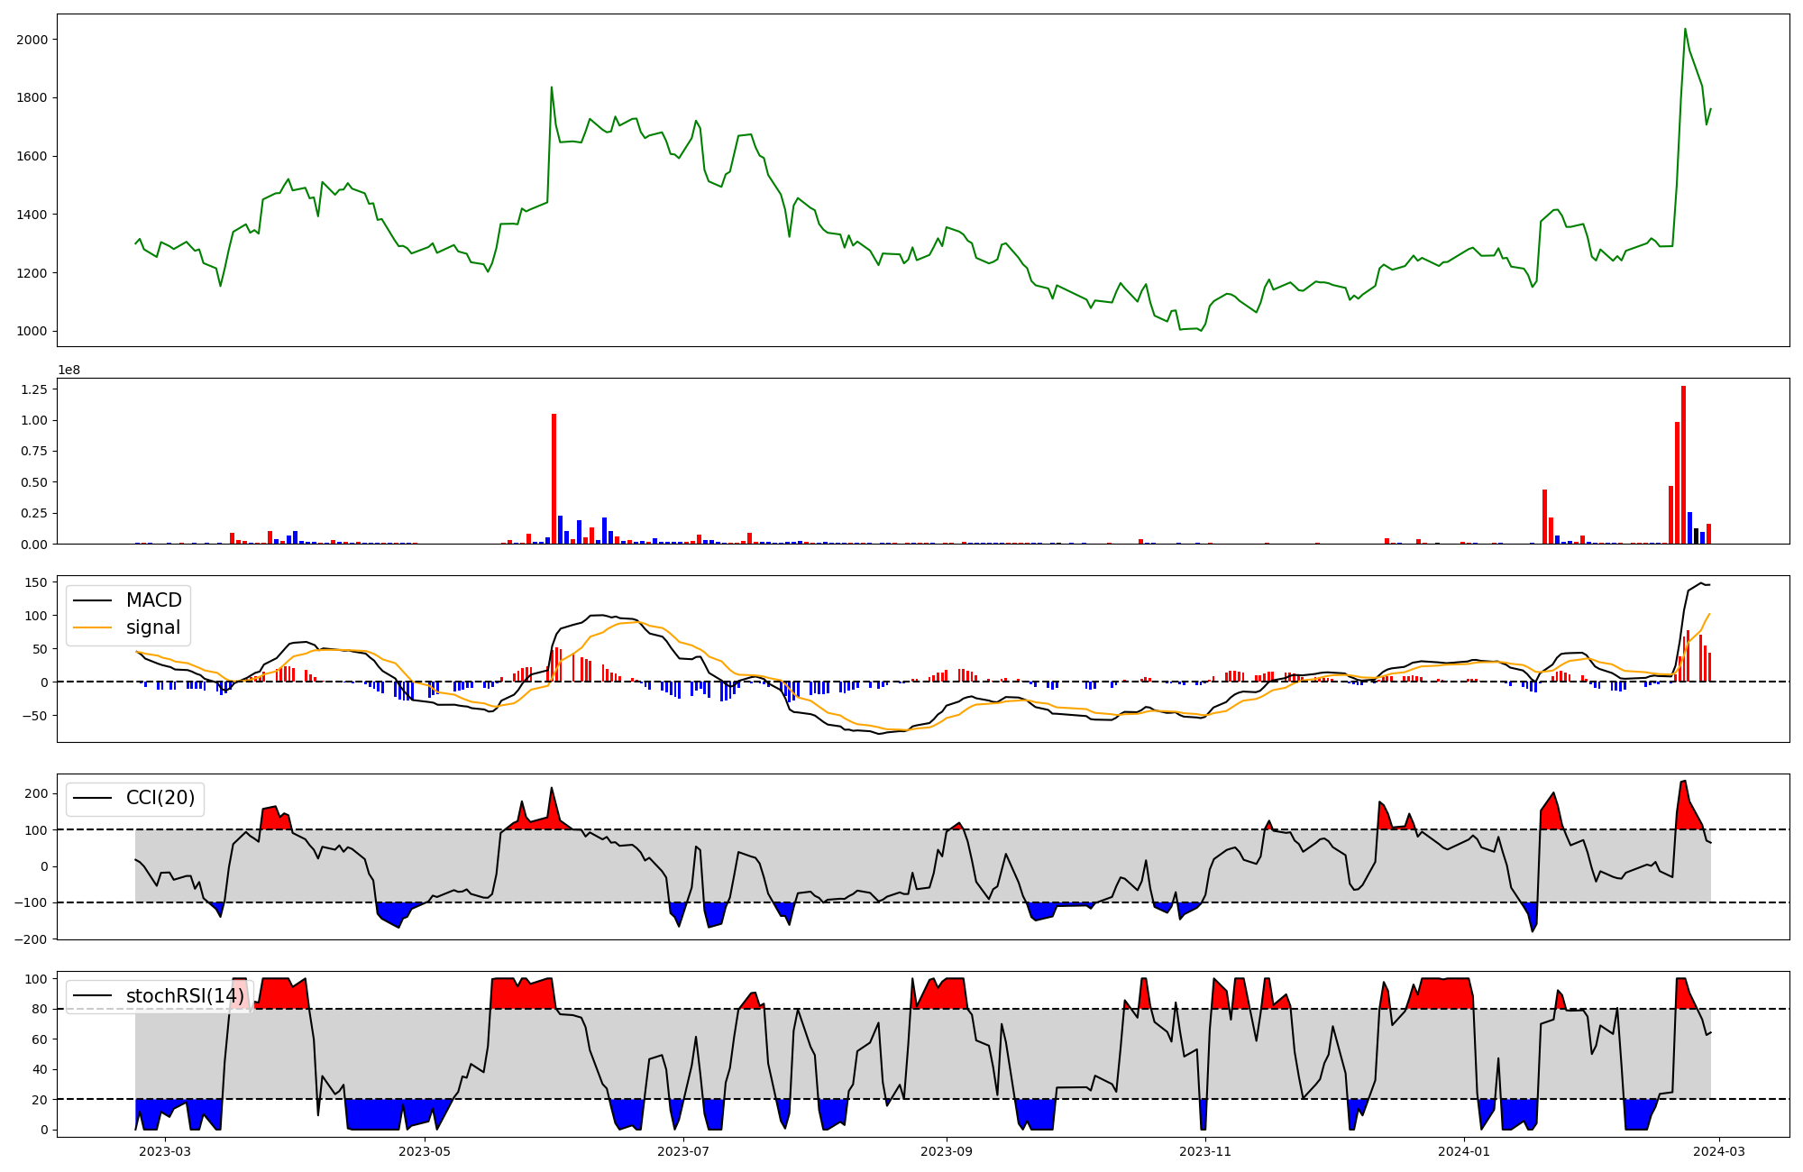Click the 2024-01 x-axis date label
The width and height of the screenshot is (1803, 1172).
(1464, 1151)
